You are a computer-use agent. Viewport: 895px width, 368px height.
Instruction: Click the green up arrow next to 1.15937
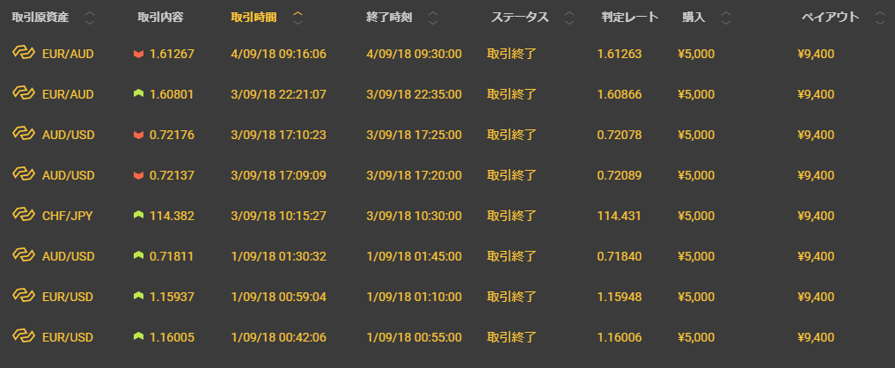tap(138, 296)
